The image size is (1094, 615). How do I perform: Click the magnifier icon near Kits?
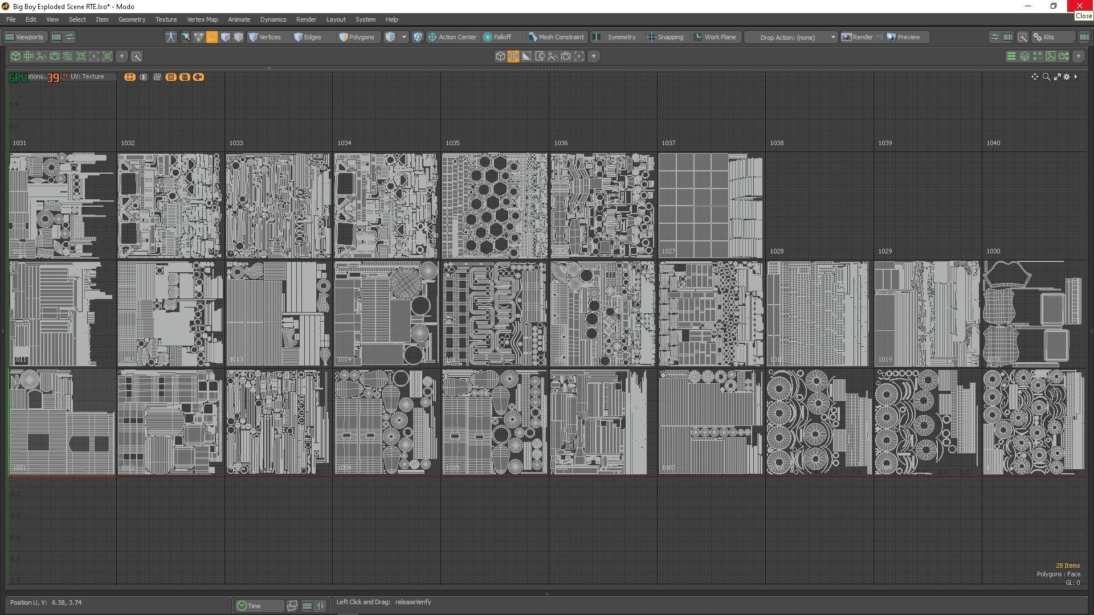(1023, 37)
